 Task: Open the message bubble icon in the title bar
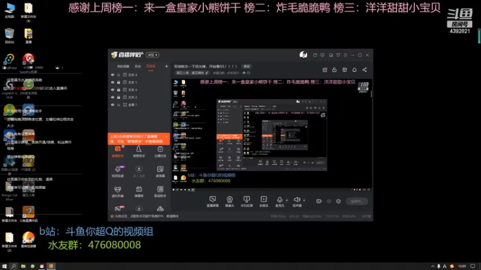click(322, 55)
